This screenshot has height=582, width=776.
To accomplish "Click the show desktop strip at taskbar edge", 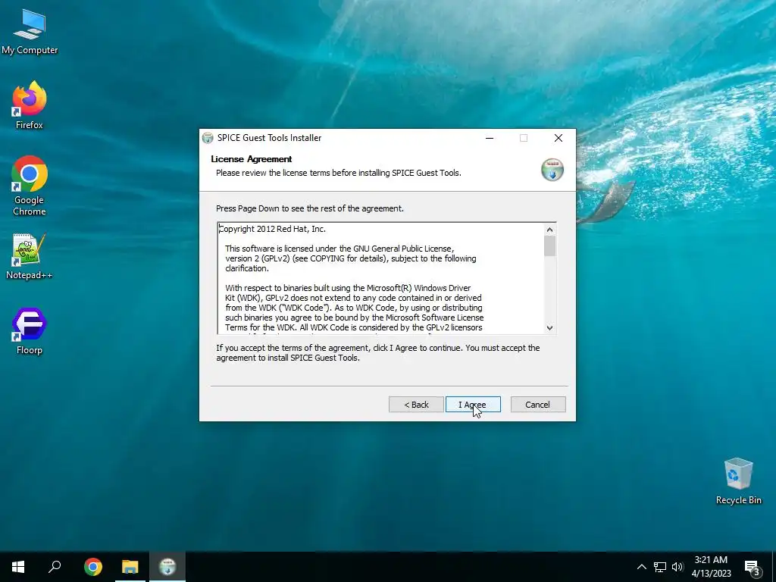I will [x=774, y=567].
